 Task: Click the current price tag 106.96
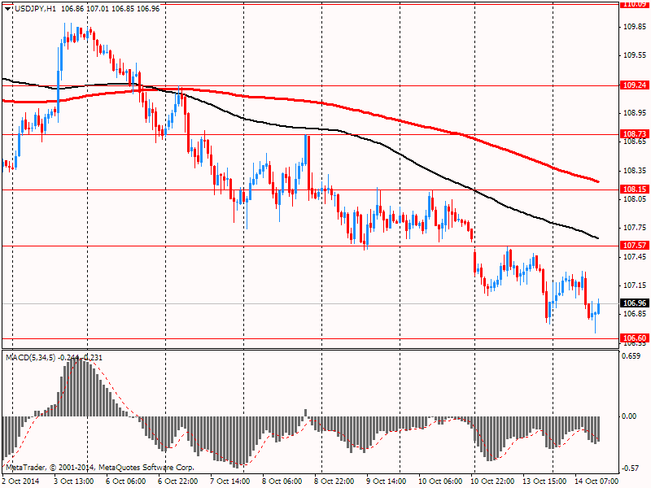[x=635, y=303]
